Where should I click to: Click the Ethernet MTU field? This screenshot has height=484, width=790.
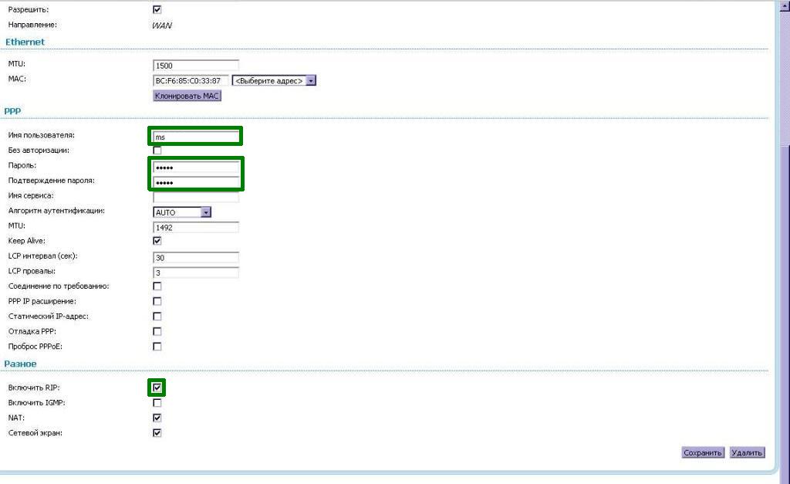click(x=196, y=66)
